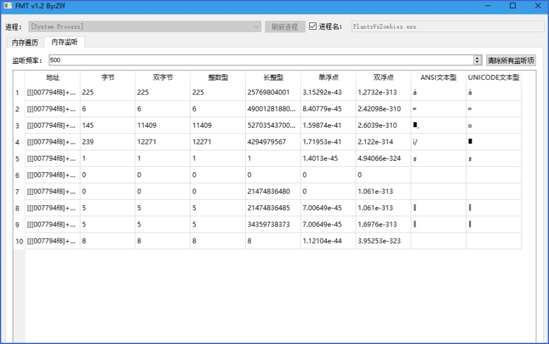Click double float value 3.95253e-323
The height and width of the screenshot is (344, 549).
point(384,241)
